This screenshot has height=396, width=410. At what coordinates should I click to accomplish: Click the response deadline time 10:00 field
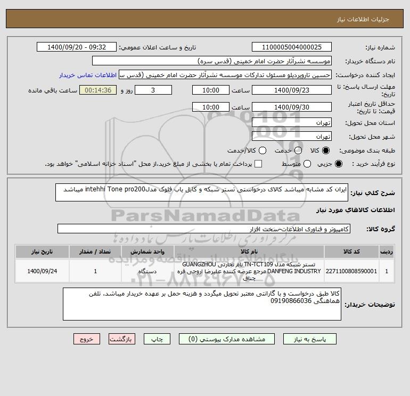click(x=211, y=90)
